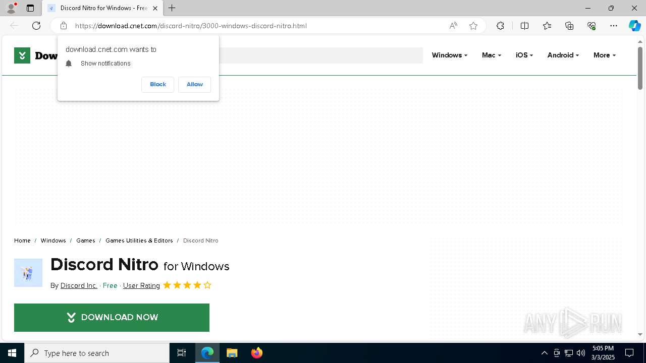The width and height of the screenshot is (646, 363).
Task: Open Collections icon
Action: point(569,26)
